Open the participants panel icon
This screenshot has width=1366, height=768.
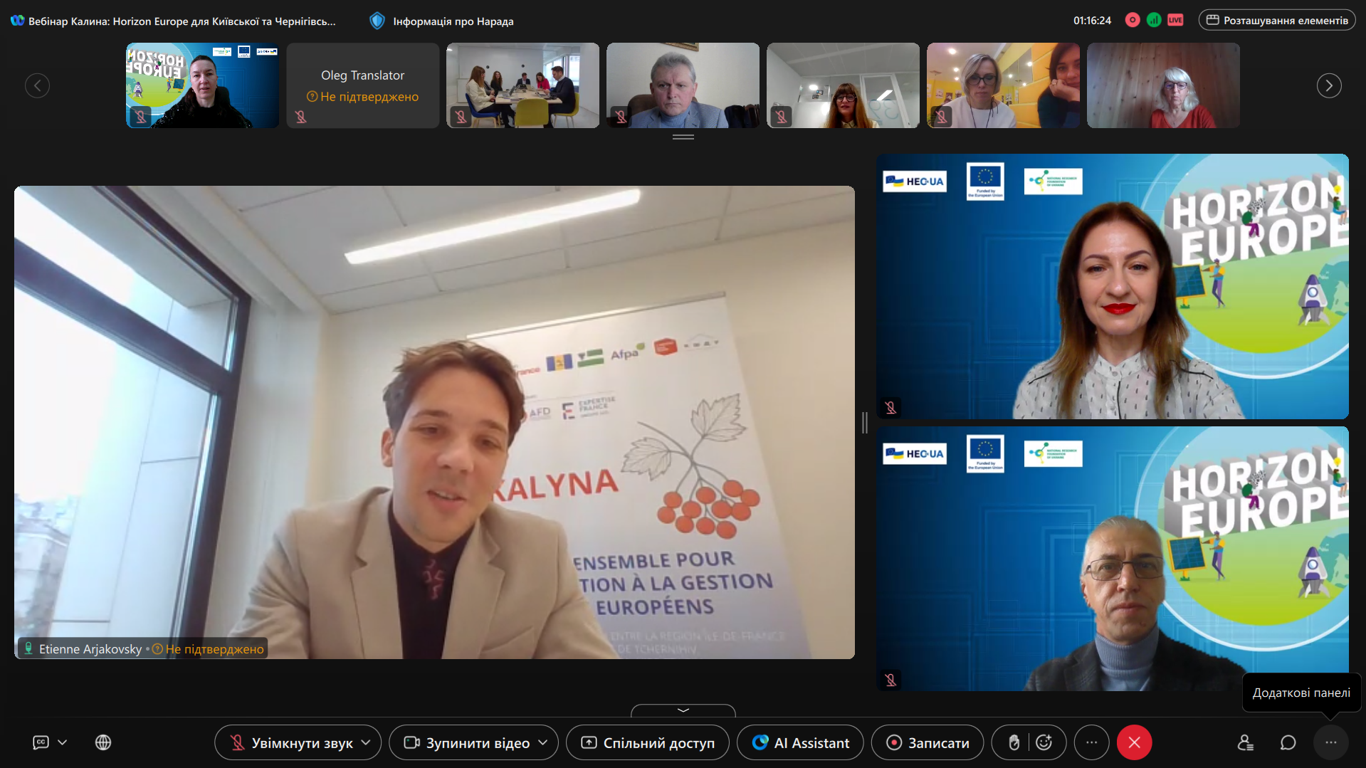click(x=1245, y=742)
